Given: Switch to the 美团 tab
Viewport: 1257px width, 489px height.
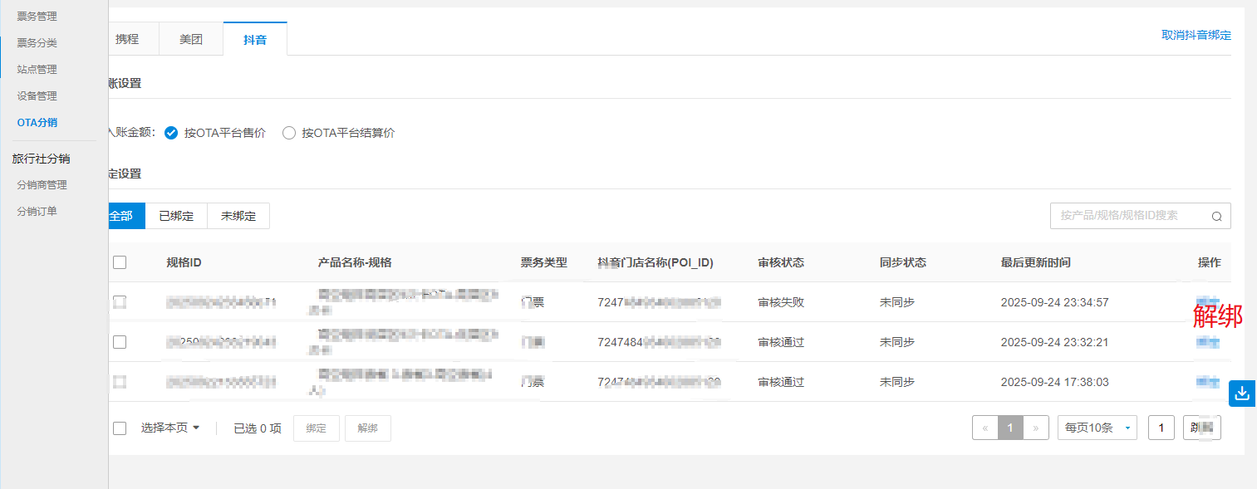Looking at the screenshot, I should 191,39.
